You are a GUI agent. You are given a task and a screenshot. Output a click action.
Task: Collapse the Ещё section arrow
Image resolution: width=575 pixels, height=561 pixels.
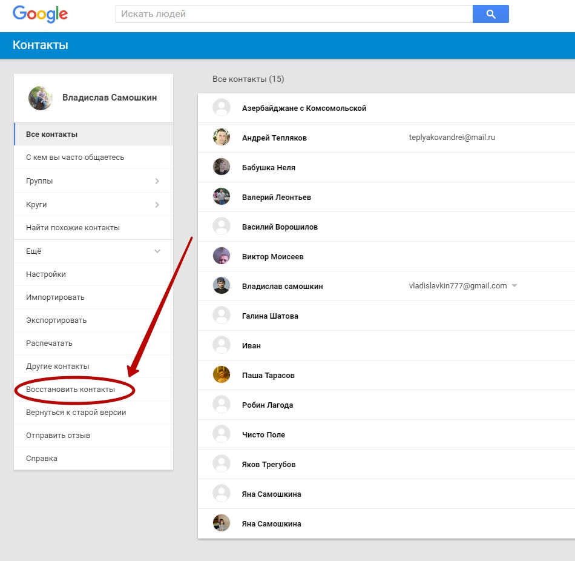pyautogui.click(x=157, y=251)
